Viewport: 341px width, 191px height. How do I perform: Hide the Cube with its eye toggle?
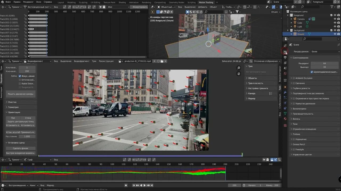335,23
